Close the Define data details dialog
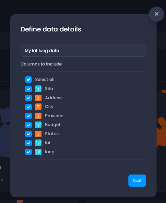 pyautogui.click(x=157, y=14)
